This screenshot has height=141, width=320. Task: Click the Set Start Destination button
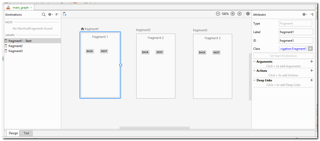[283, 56]
